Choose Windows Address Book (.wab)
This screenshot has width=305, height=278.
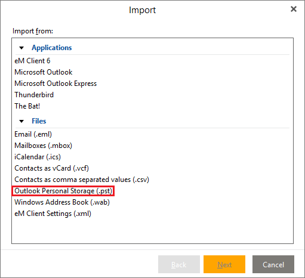62,202
